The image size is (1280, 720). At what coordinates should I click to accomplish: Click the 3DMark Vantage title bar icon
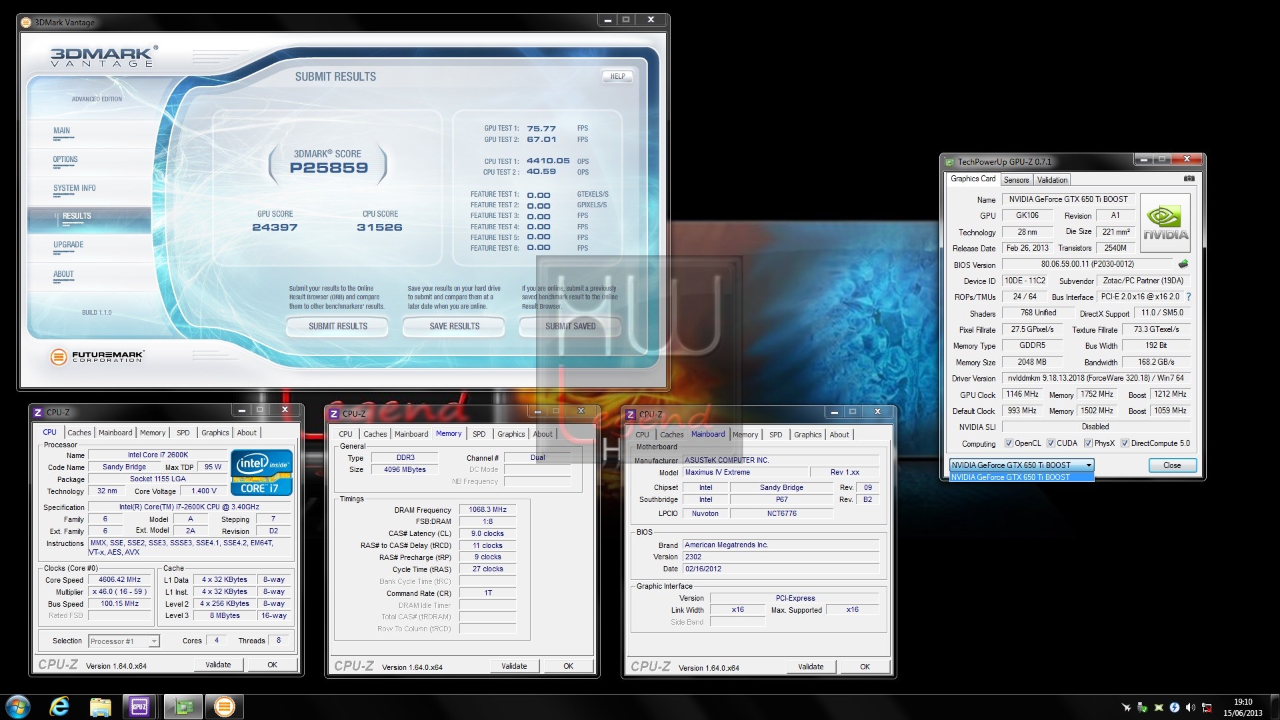coord(26,22)
